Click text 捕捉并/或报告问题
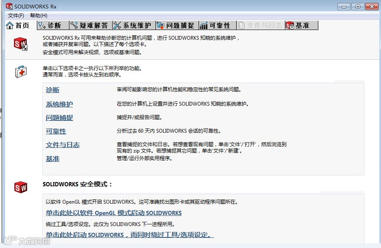Screen dimensions: 381x248 point(139,117)
